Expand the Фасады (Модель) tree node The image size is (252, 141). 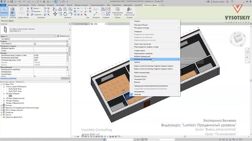4,101
